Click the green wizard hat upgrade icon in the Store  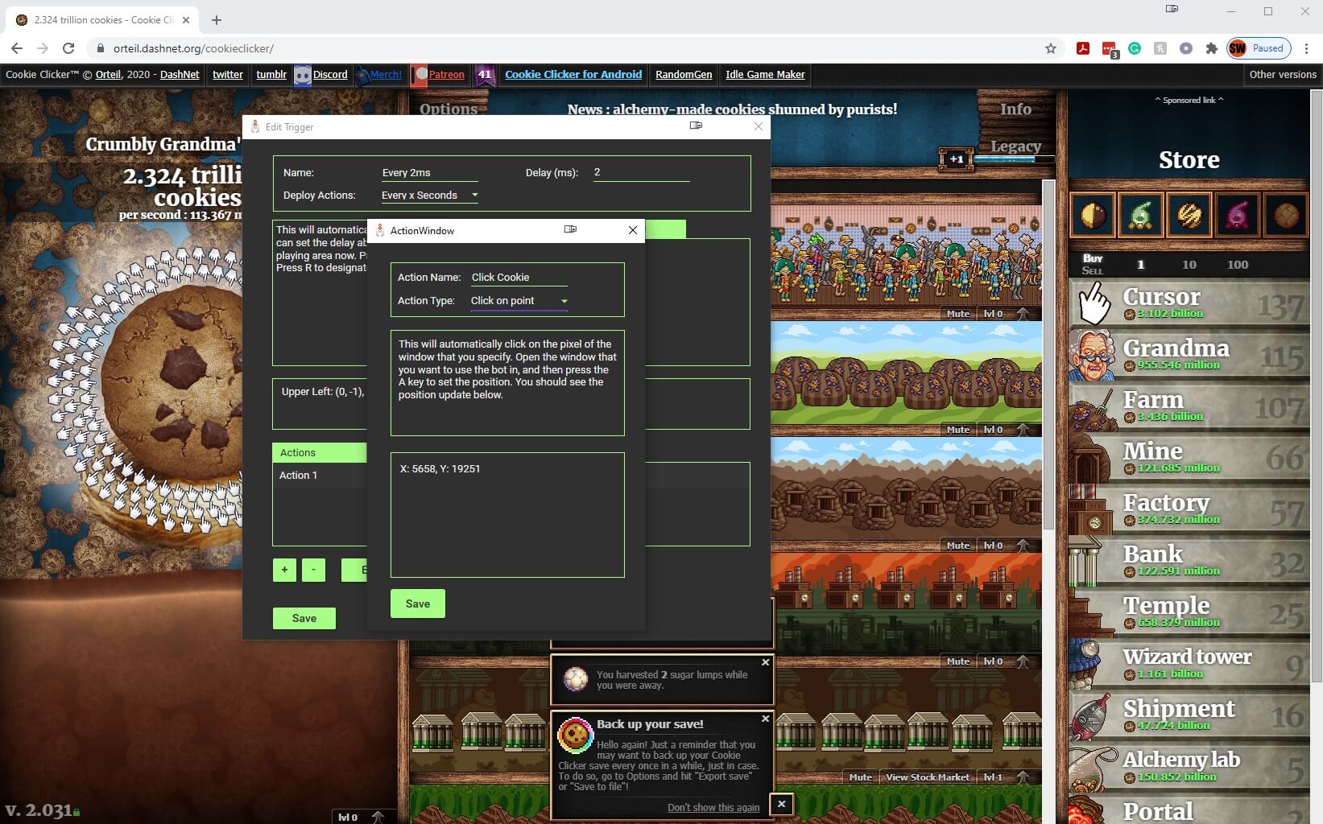tap(1141, 215)
